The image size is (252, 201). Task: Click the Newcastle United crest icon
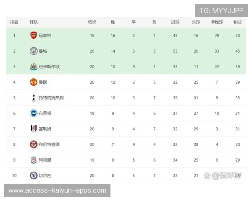pyautogui.click(x=33, y=67)
